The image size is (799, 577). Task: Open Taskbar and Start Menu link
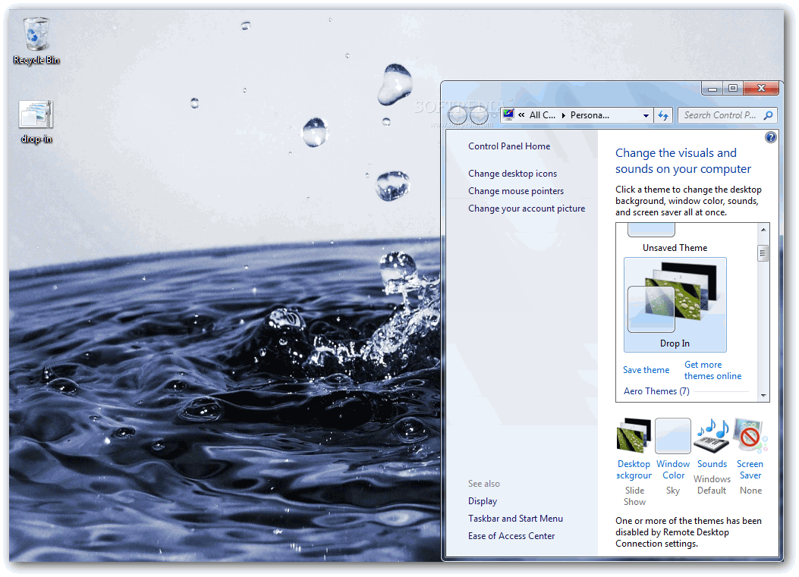pos(515,519)
